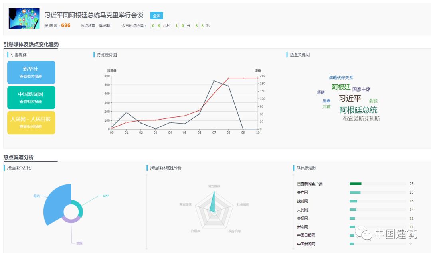Click the 央广网 media row
The width and height of the screenshot is (431, 253).
coord(355,192)
